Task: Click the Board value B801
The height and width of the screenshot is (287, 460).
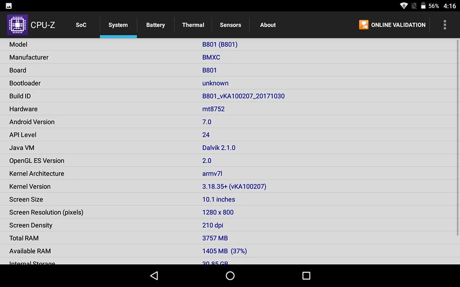Action: point(209,70)
